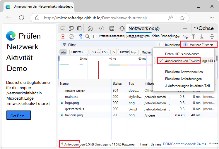219x149 pixels.
Task: Filter by Img requests
Action: pos(134,52)
